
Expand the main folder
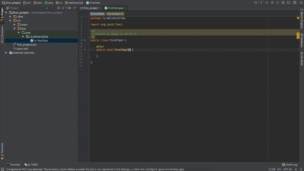[x=15, y=25]
